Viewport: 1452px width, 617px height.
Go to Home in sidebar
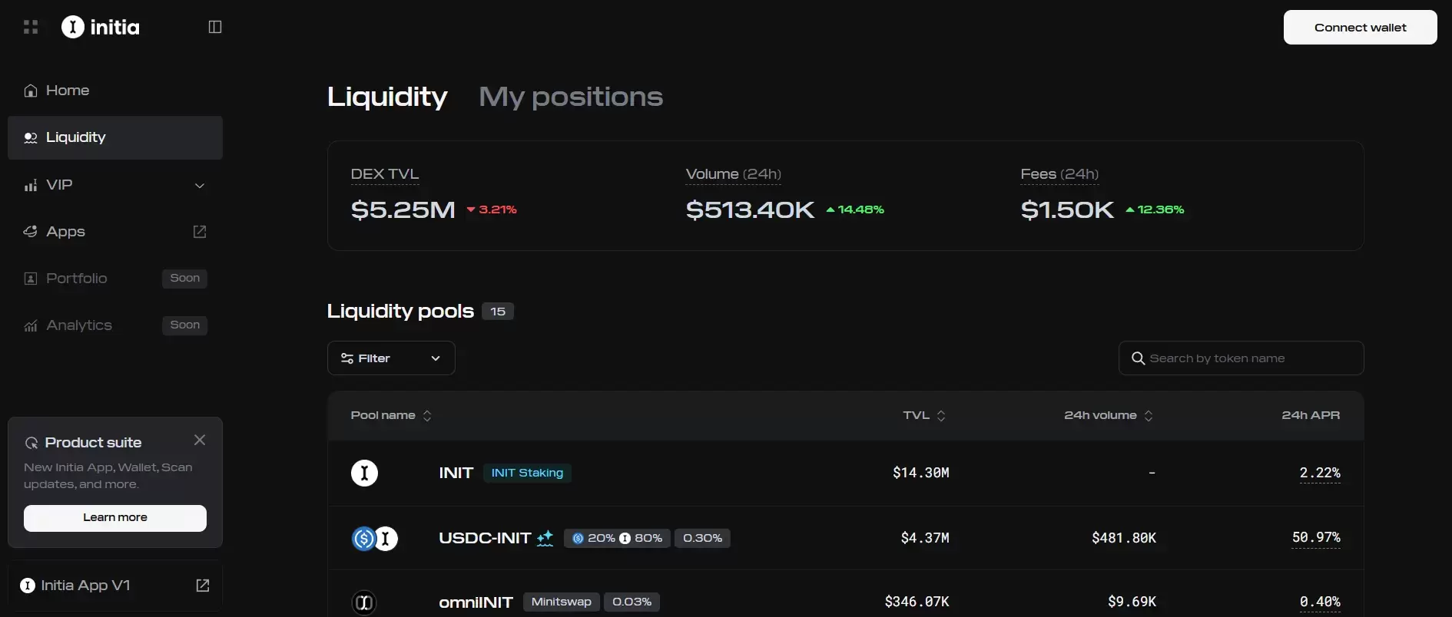click(68, 91)
